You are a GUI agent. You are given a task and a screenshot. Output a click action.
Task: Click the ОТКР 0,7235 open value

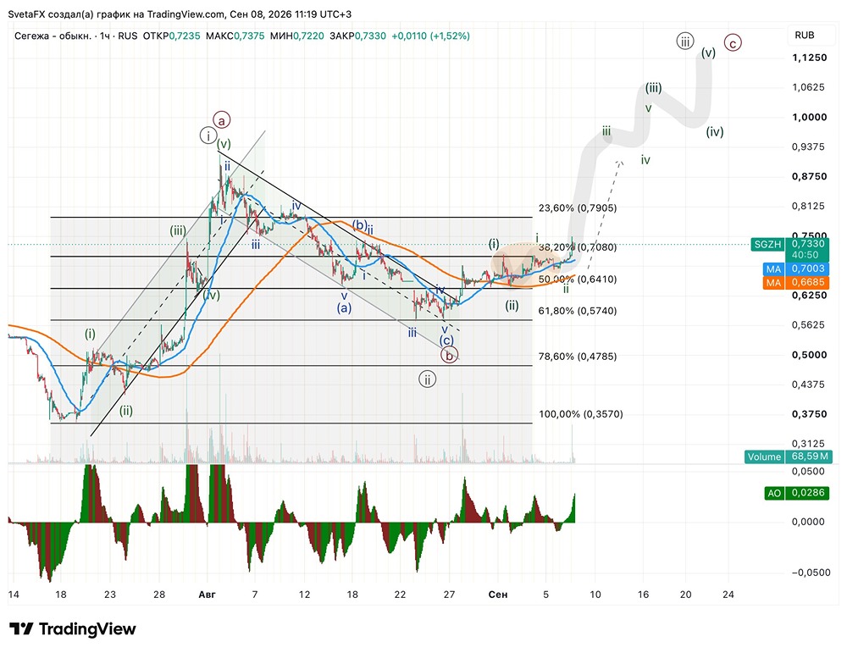171,36
